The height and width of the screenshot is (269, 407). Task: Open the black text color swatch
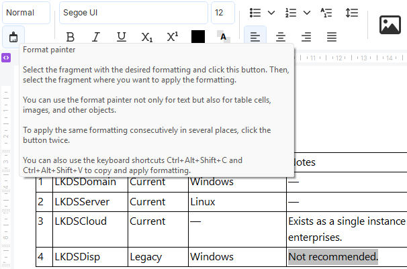[x=198, y=36]
